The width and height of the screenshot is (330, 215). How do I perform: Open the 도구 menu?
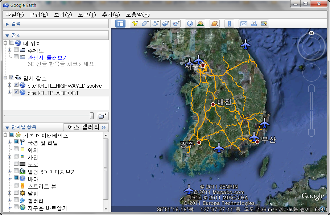point(86,15)
